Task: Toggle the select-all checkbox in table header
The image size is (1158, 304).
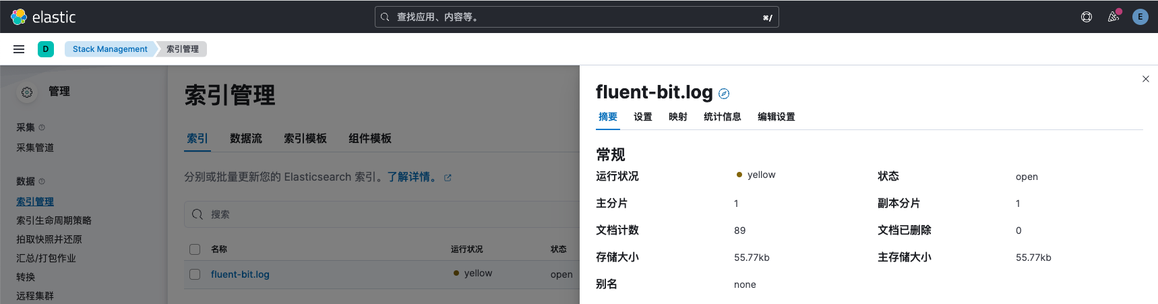Action: [195, 249]
